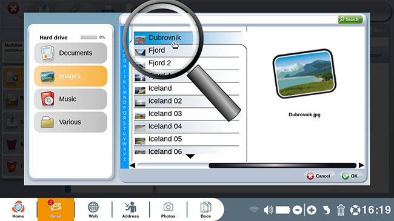The image size is (394, 221).
Task: Click the lifebuoy help icon
Action: pos(355,210)
